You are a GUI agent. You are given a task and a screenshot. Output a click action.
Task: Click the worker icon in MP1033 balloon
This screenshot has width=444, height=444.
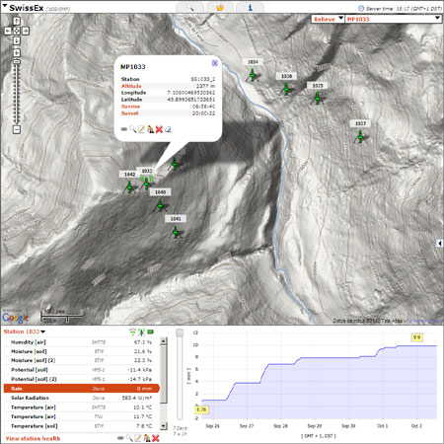tap(150, 129)
